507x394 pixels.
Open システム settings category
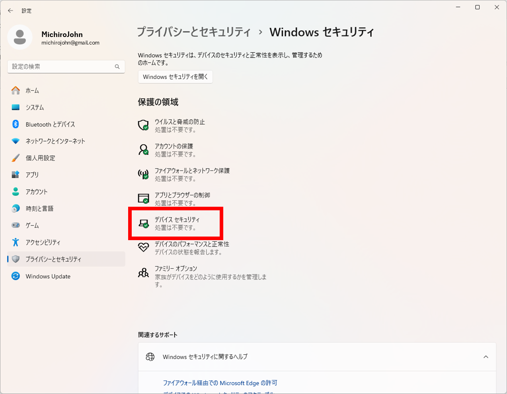click(66, 107)
